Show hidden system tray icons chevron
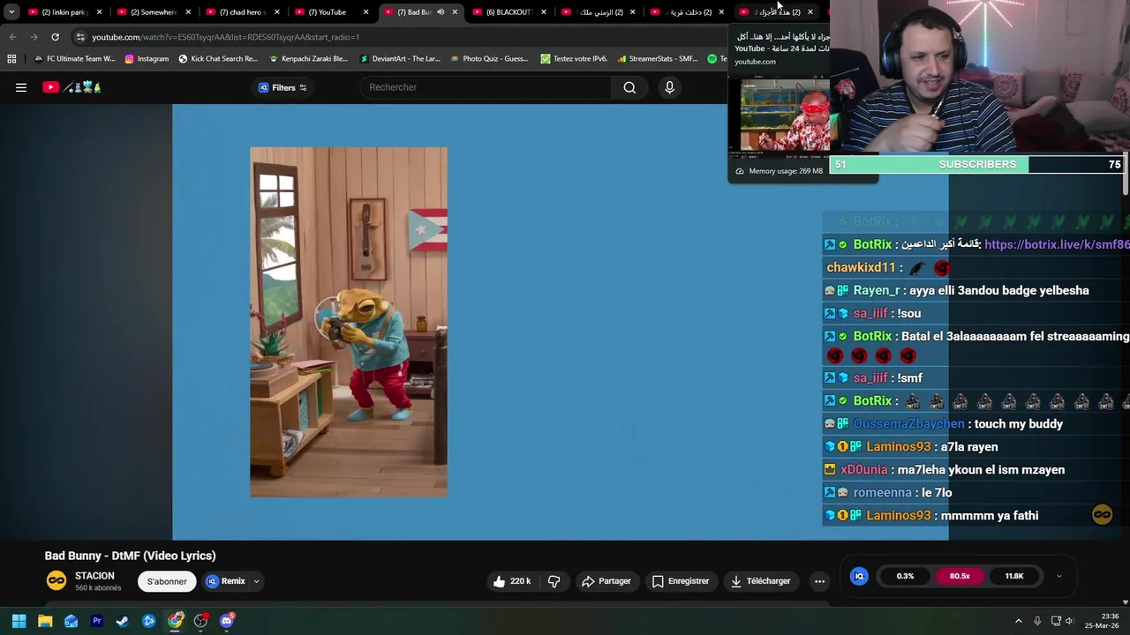 pyautogui.click(x=1018, y=621)
